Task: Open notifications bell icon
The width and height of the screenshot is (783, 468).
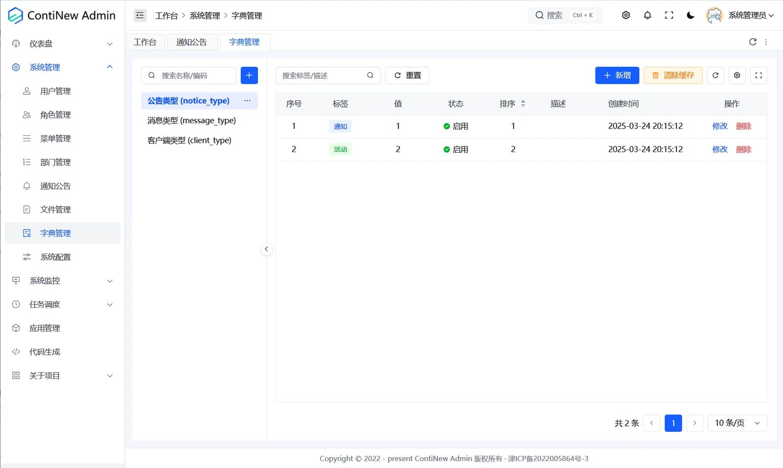Action: pyautogui.click(x=647, y=15)
